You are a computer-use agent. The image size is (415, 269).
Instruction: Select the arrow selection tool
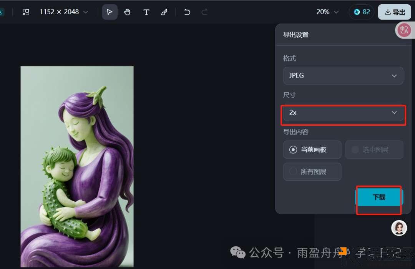coord(110,12)
